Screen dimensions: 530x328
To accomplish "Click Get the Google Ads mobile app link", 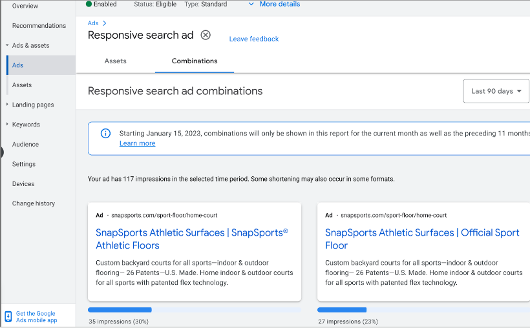I will [36, 317].
